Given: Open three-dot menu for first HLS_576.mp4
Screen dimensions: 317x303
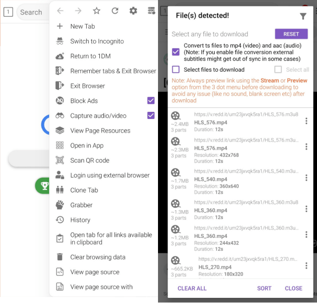Looking at the screenshot, I should pos(306,121).
